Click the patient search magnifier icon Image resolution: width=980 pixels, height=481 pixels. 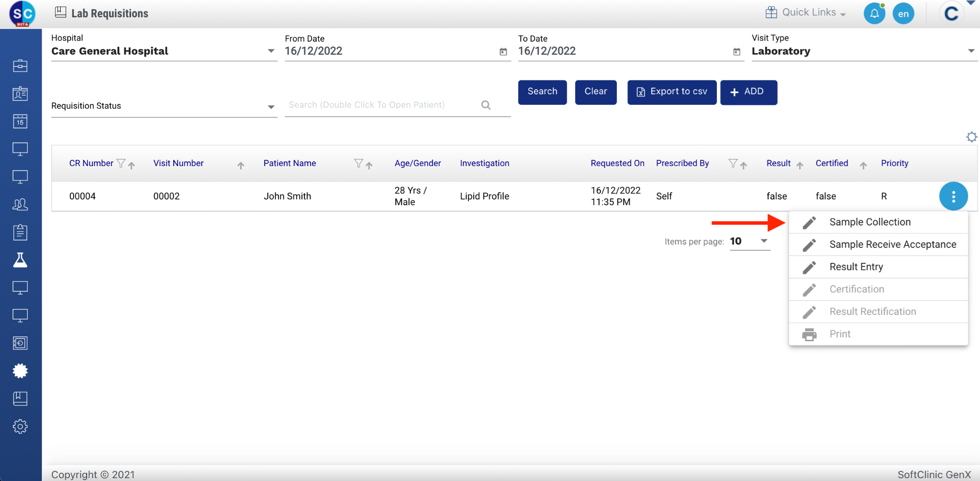(x=486, y=105)
